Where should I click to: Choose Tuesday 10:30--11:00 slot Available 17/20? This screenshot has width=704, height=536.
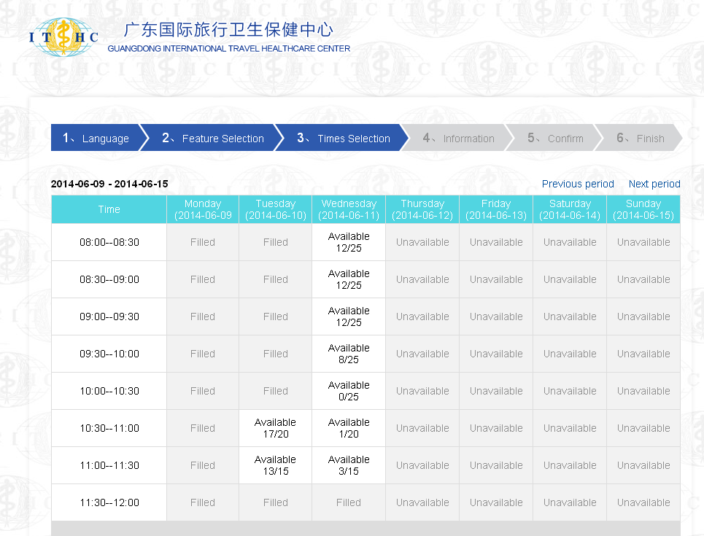[x=276, y=428]
